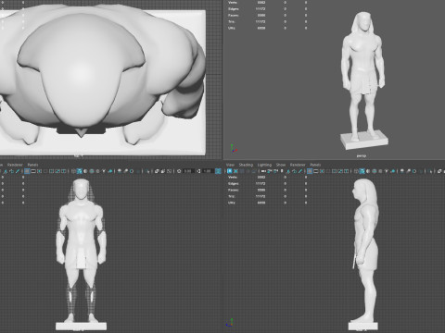Toggle Multisample Anti-aliasing in front view panel

pos(132,171)
